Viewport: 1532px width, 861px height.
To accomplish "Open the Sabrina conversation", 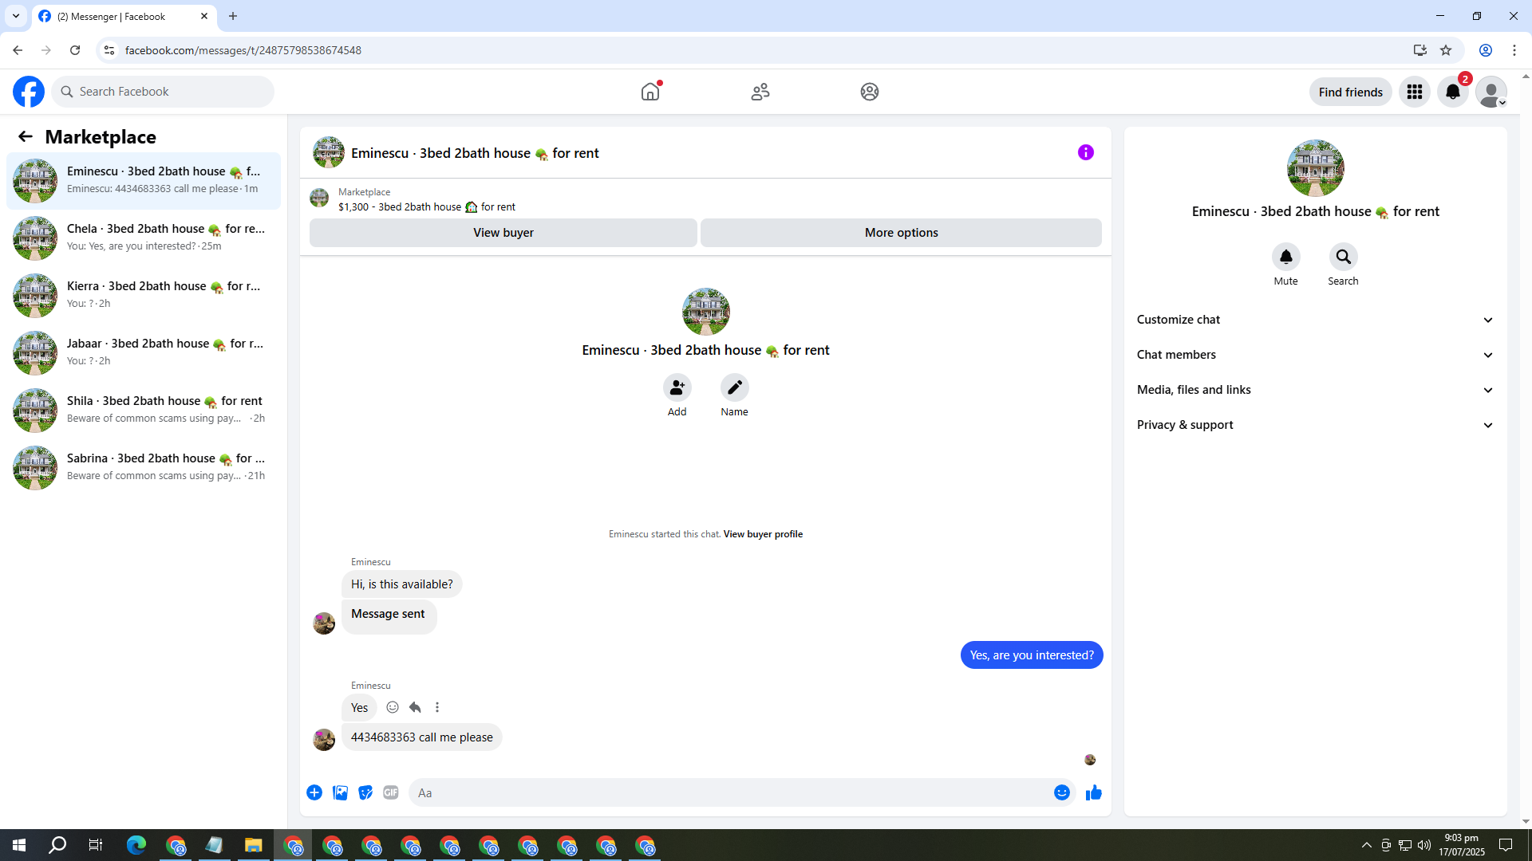I will [x=144, y=468].
